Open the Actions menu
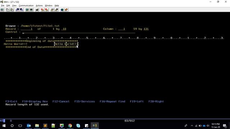The width and height of the screenshot is (230, 129). click(x=39, y=6)
